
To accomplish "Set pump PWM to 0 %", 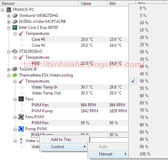I will pyautogui.click(x=148, y=8).
